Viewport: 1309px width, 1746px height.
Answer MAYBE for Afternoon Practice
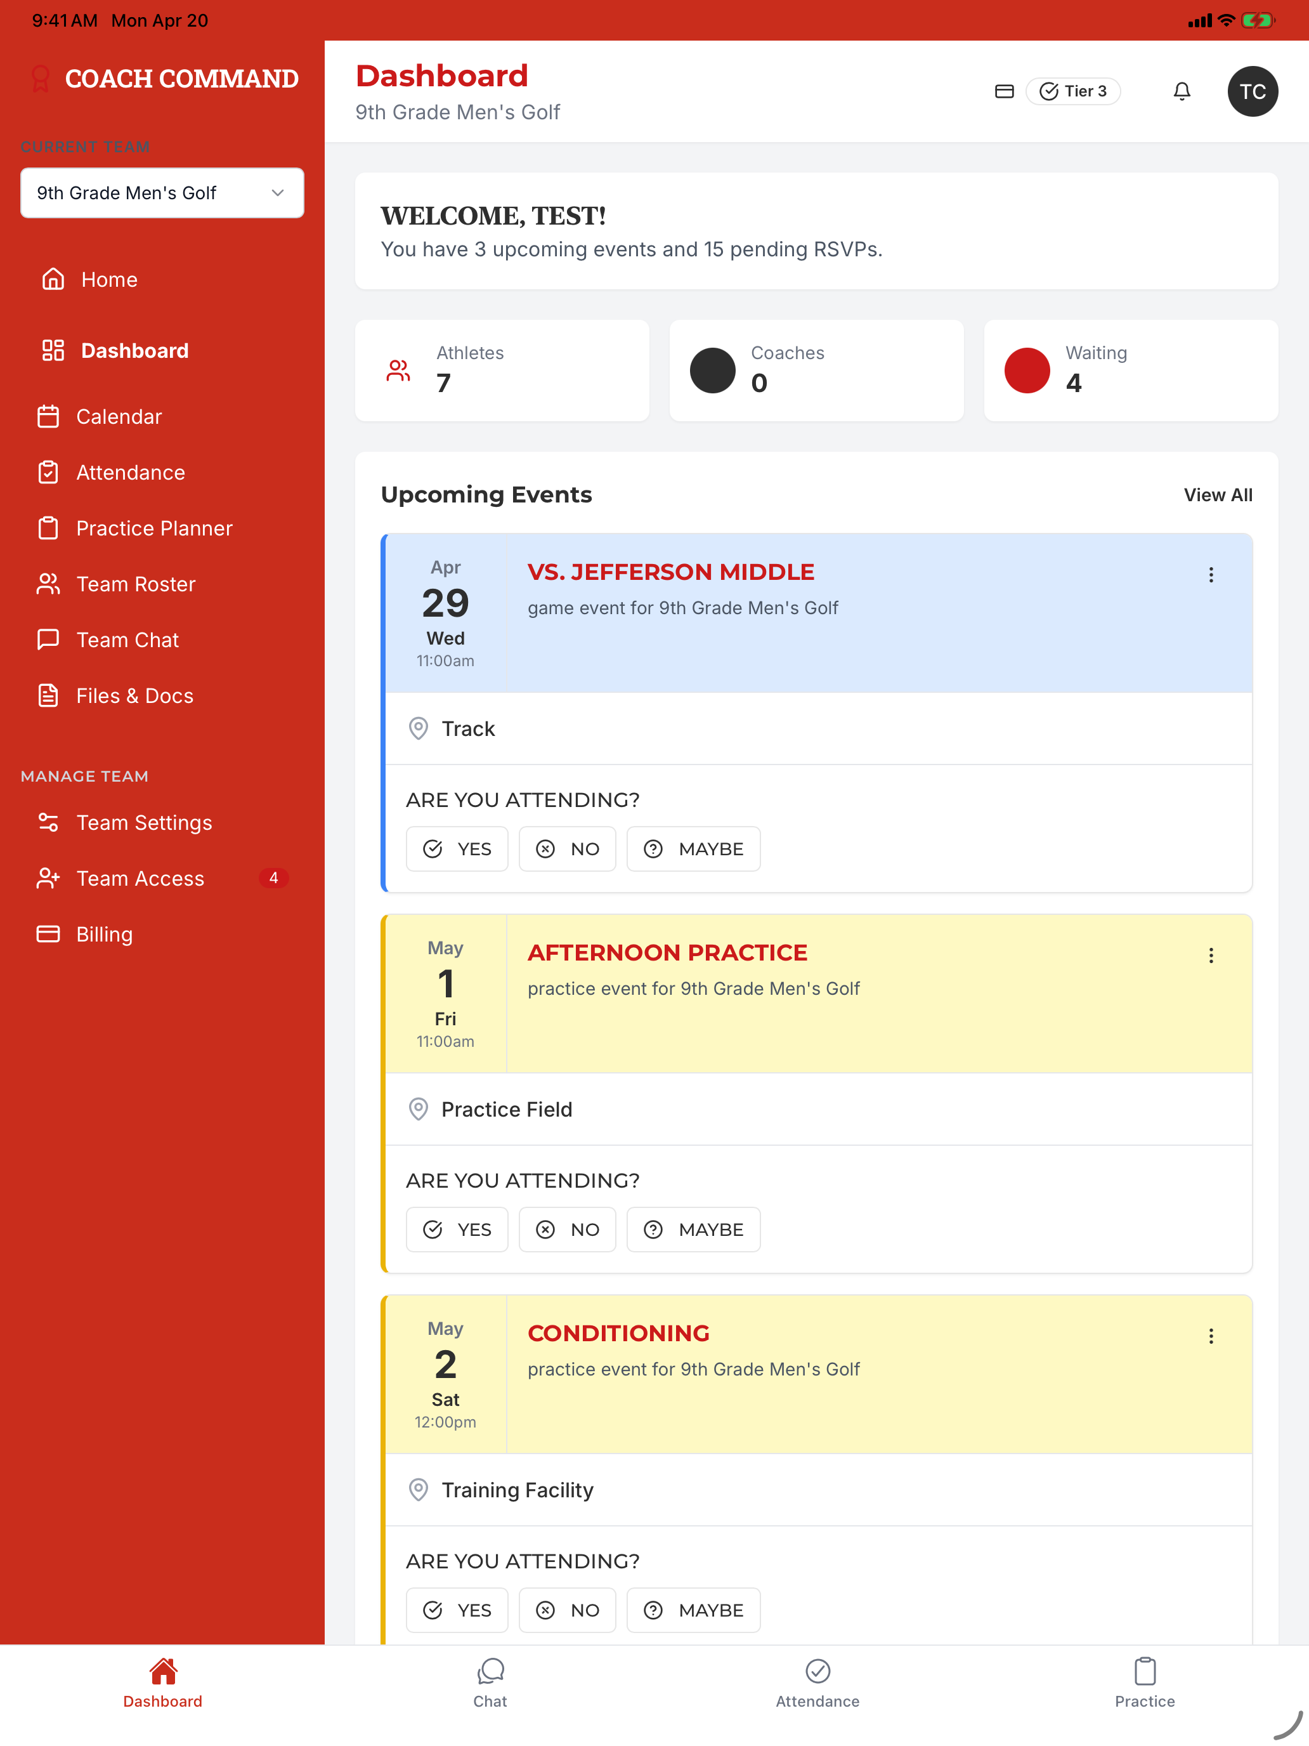694,1230
